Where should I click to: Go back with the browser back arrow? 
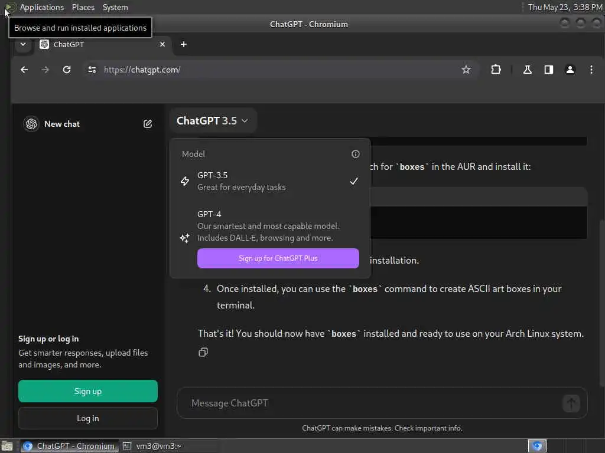(x=24, y=70)
